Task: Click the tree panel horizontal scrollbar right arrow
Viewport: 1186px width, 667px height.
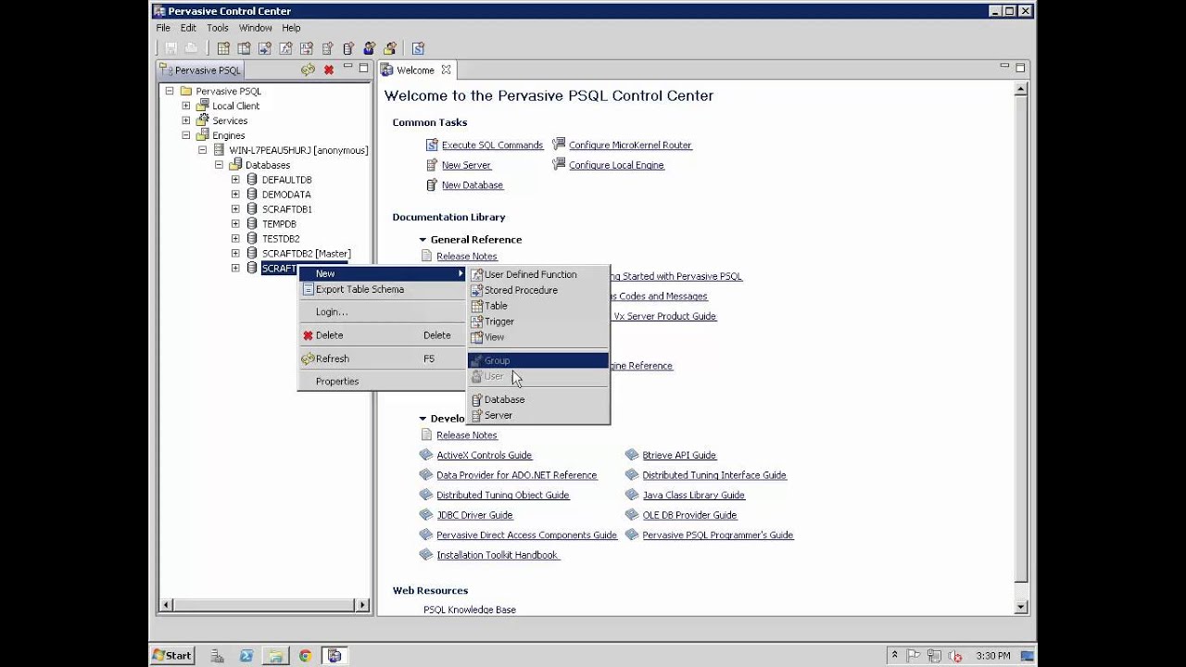Action: 363,605
